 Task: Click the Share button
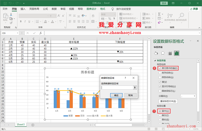[194, 9]
